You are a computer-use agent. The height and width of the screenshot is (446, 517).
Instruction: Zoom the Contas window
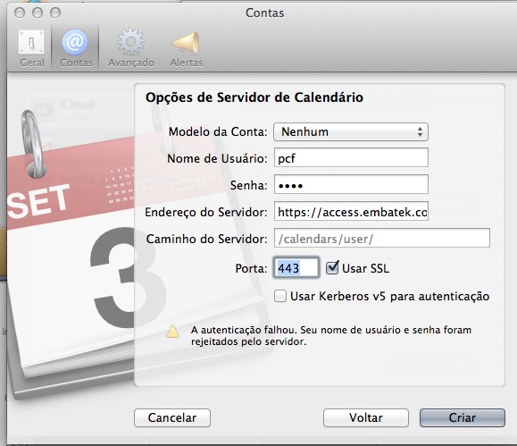pos(55,13)
